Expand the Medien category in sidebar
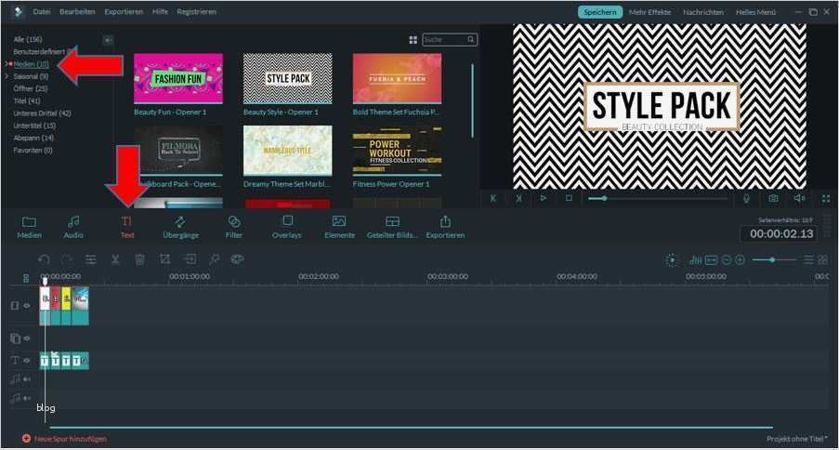The image size is (839, 450). 7,64
